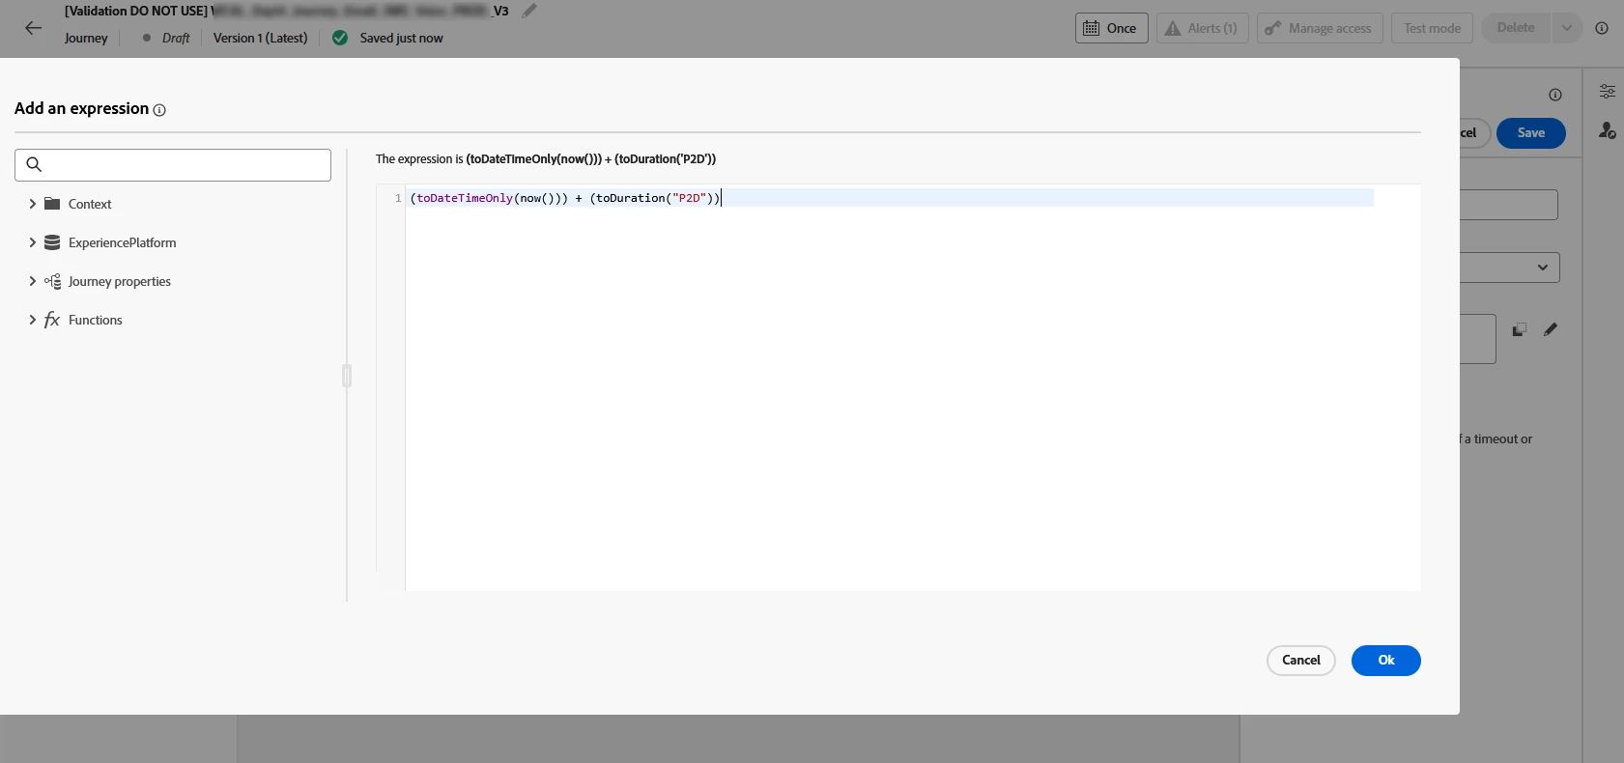Click the "ExperiencePlatform" label
1624x763 pixels.
tap(123, 242)
